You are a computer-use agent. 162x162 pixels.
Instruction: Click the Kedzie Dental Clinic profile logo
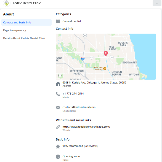[x=7, y=3]
